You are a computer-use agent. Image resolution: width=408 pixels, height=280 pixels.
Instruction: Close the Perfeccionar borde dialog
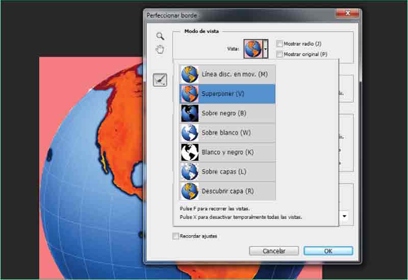pos(348,14)
